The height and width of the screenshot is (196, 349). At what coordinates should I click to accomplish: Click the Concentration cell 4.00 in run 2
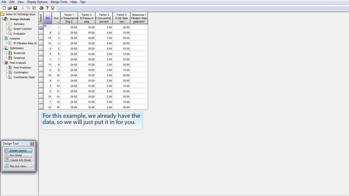(x=104, y=32)
